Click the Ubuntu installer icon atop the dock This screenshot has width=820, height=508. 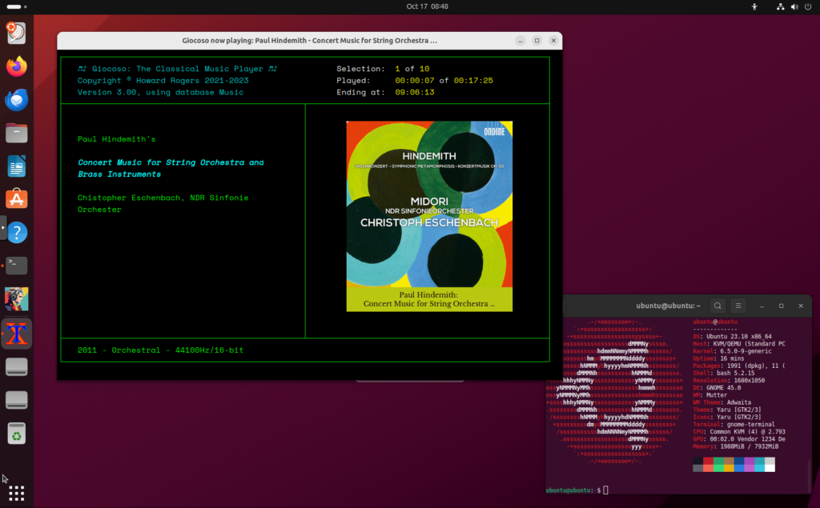click(17, 33)
